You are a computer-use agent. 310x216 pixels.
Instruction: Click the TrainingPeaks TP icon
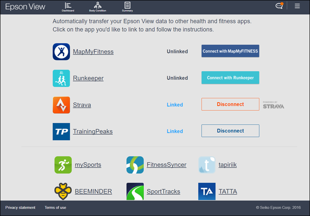pyautogui.click(x=61, y=131)
